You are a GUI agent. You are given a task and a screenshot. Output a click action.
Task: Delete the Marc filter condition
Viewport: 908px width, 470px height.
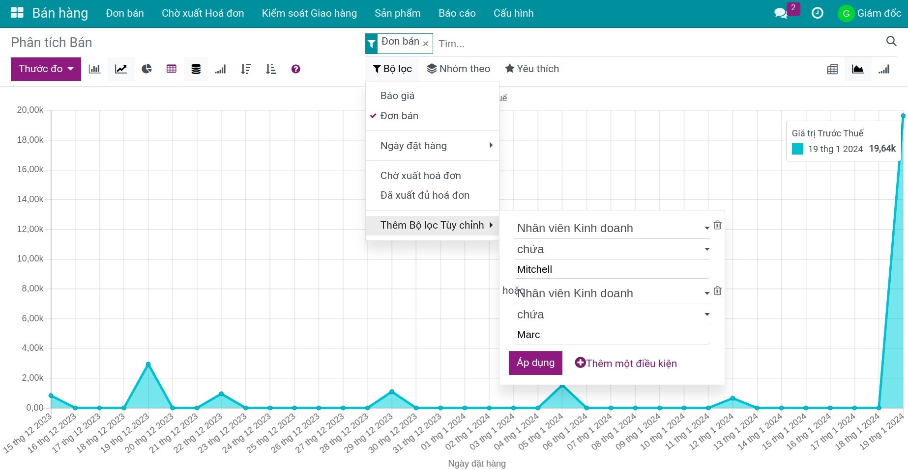(718, 291)
